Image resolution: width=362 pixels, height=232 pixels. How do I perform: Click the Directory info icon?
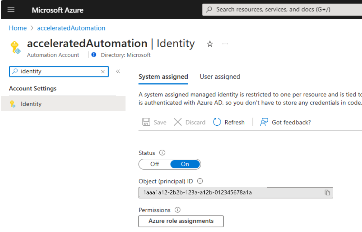(x=94, y=55)
